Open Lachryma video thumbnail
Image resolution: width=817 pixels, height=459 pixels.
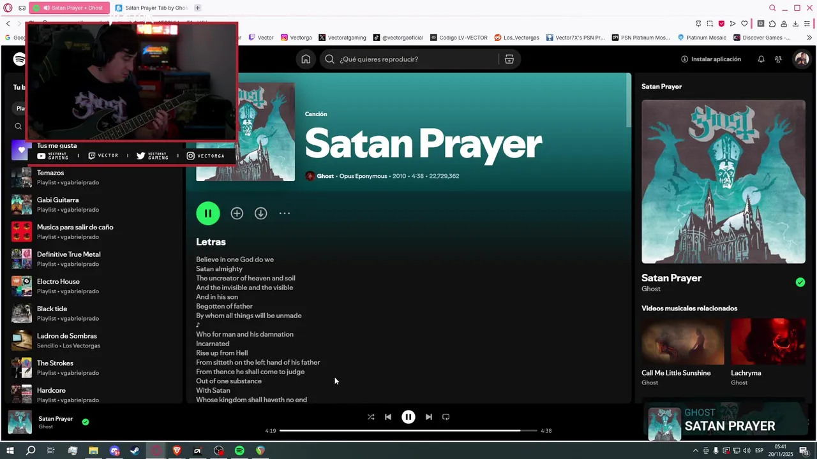click(768, 342)
